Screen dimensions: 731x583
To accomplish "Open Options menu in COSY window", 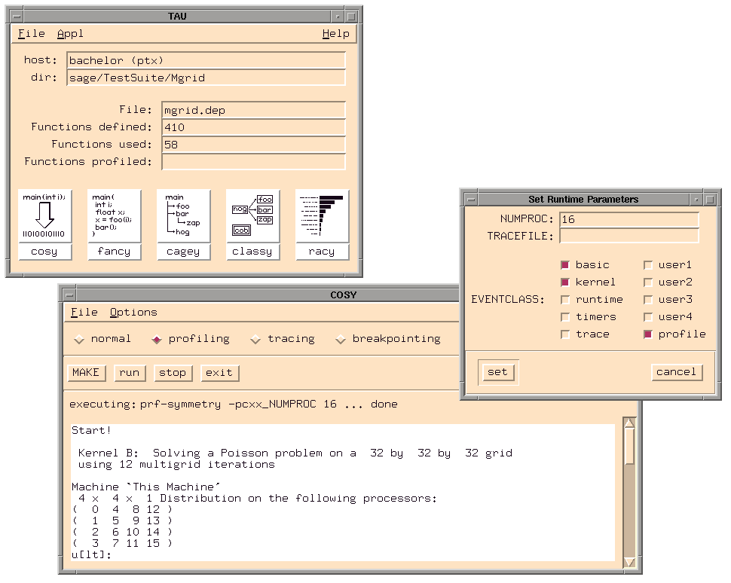I will pyautogui.click(x=134, y=313).
